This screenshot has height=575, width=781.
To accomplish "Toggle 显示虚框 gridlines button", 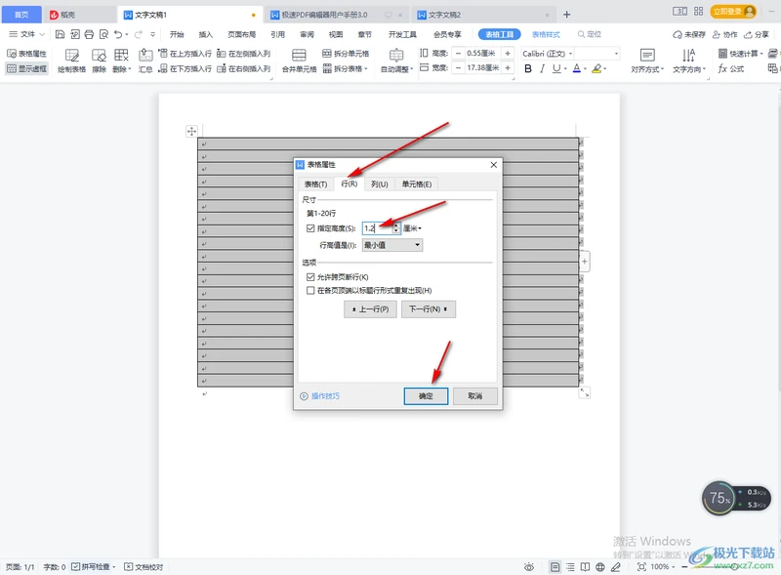I will pyautogui.click(x=27, y=68).
